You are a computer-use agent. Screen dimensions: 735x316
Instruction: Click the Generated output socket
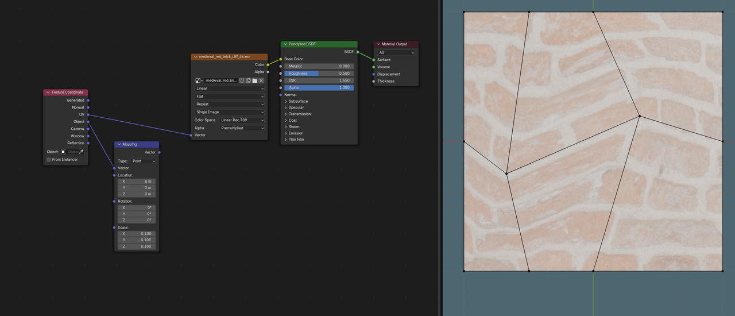click(88, 100)
